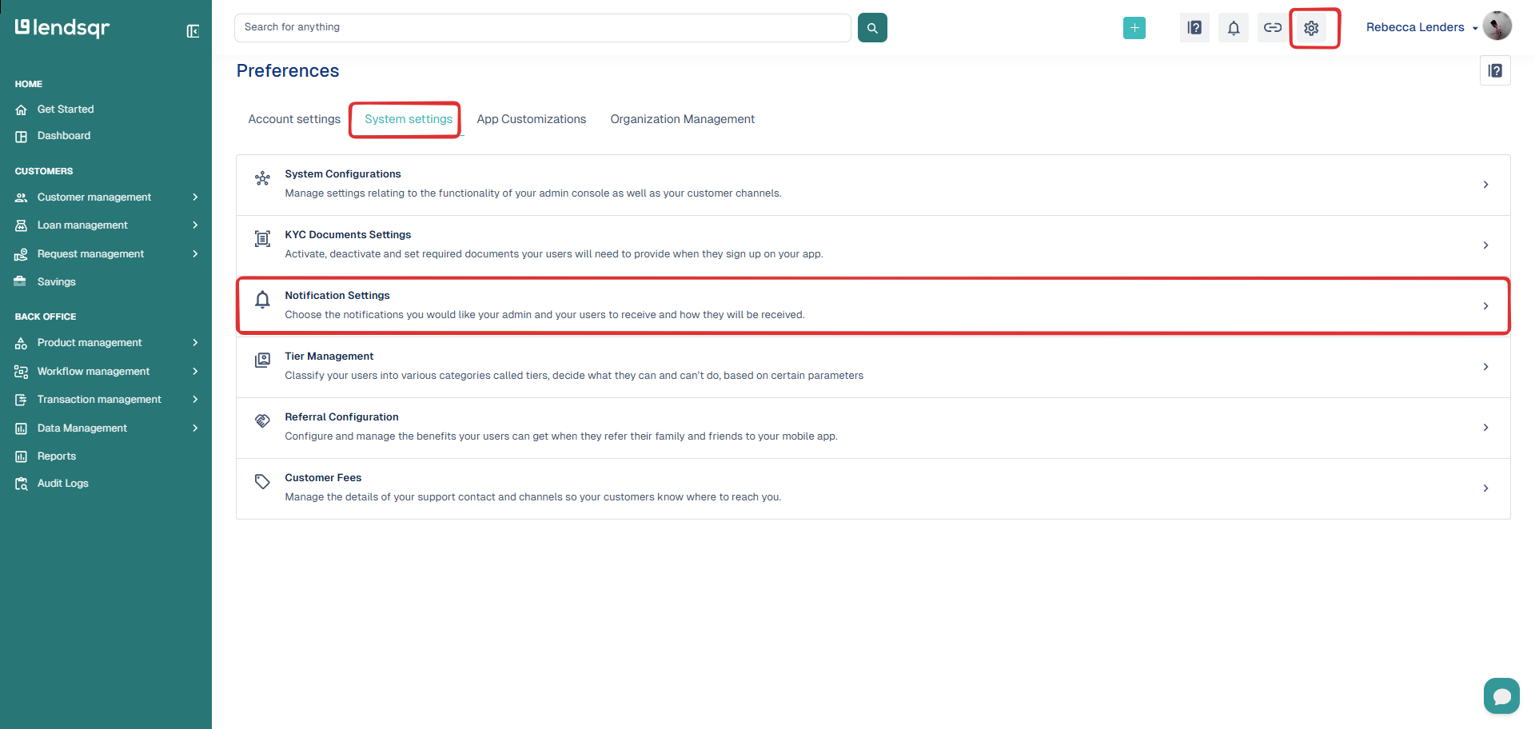Open Notification Settings right chevron
Image resolution: width=1535 pixels, height=729 pixels.
tap(1485, 306)
